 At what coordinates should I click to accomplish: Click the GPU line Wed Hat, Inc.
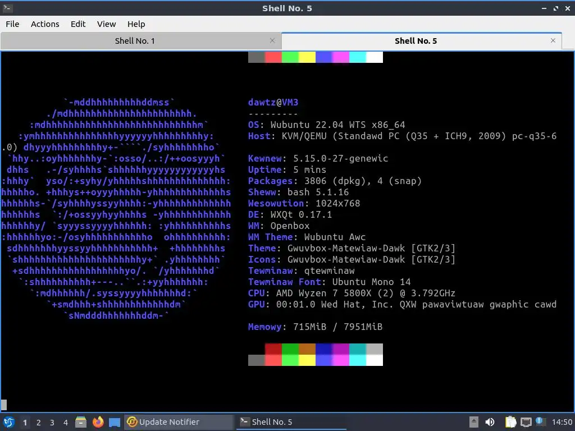(402, 304)
